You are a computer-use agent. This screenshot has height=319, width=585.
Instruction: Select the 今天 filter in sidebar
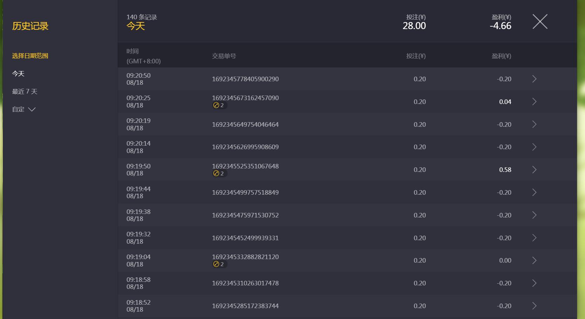coord(18,74)
